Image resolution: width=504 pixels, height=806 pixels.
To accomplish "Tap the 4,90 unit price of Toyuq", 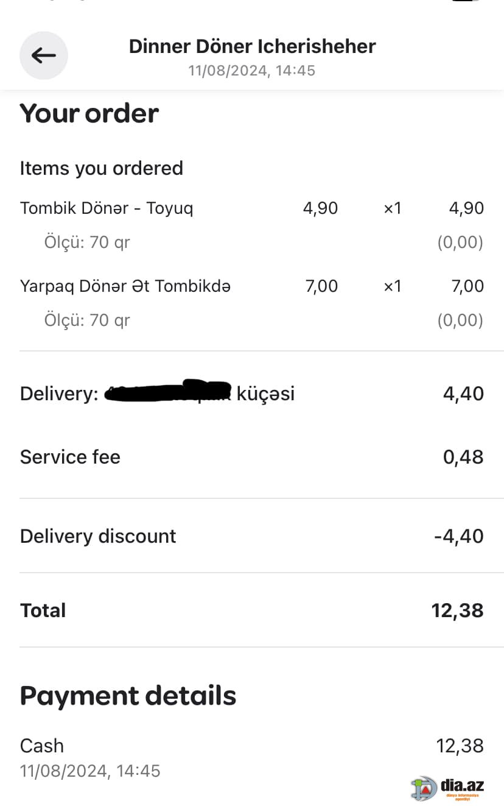I will tap(321, 208).
